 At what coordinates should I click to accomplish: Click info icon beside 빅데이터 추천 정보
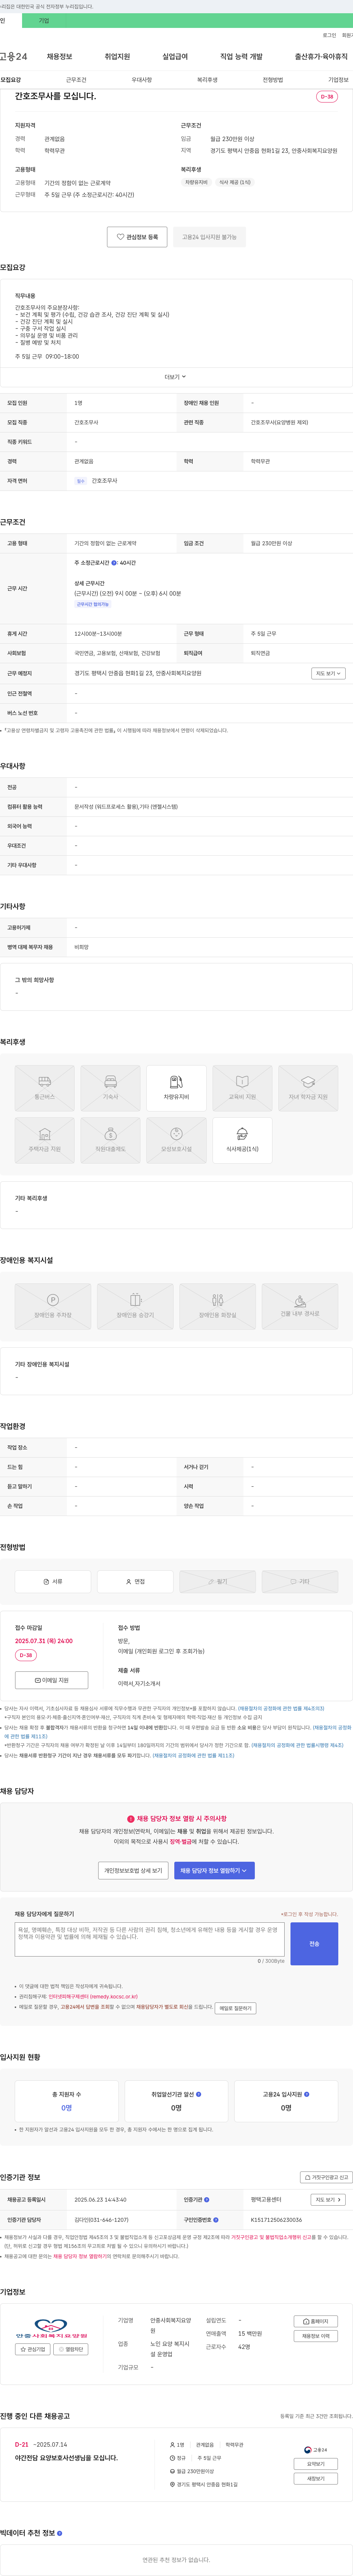point(60,2533)
